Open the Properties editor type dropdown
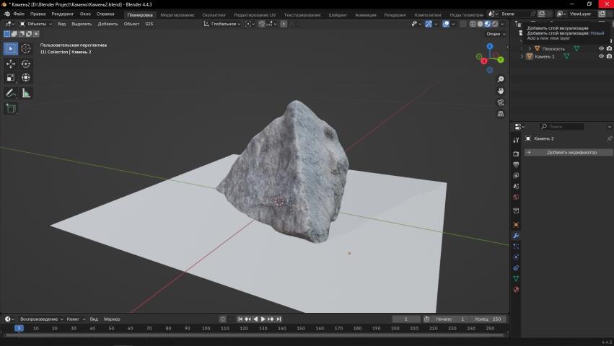This screenshot has width=614, height=346. pyautogui.click(x=519, y=126)
